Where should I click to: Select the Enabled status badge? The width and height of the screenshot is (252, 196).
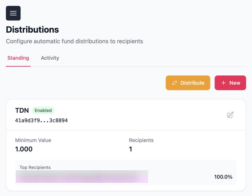(43, 111)
